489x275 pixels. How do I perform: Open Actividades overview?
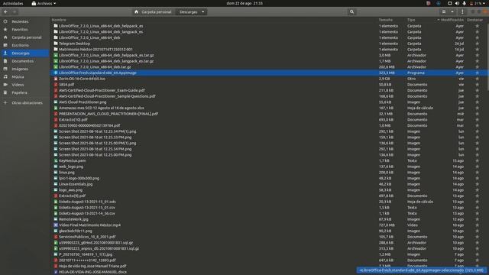tap(13, 3)
